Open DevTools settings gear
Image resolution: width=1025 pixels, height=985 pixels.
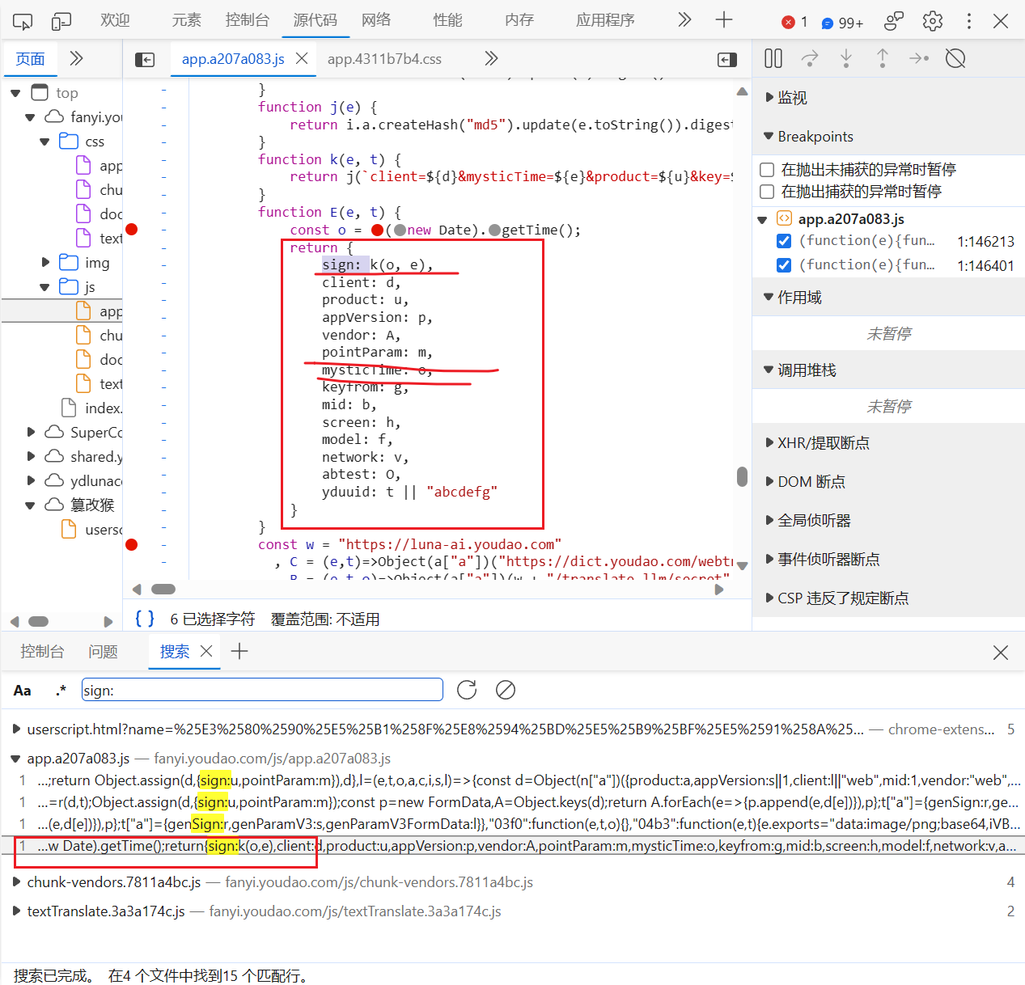[x=933, y=21]
